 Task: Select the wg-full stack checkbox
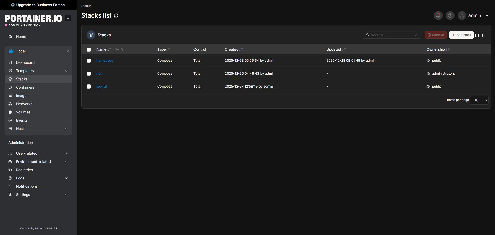click(89, 87)
